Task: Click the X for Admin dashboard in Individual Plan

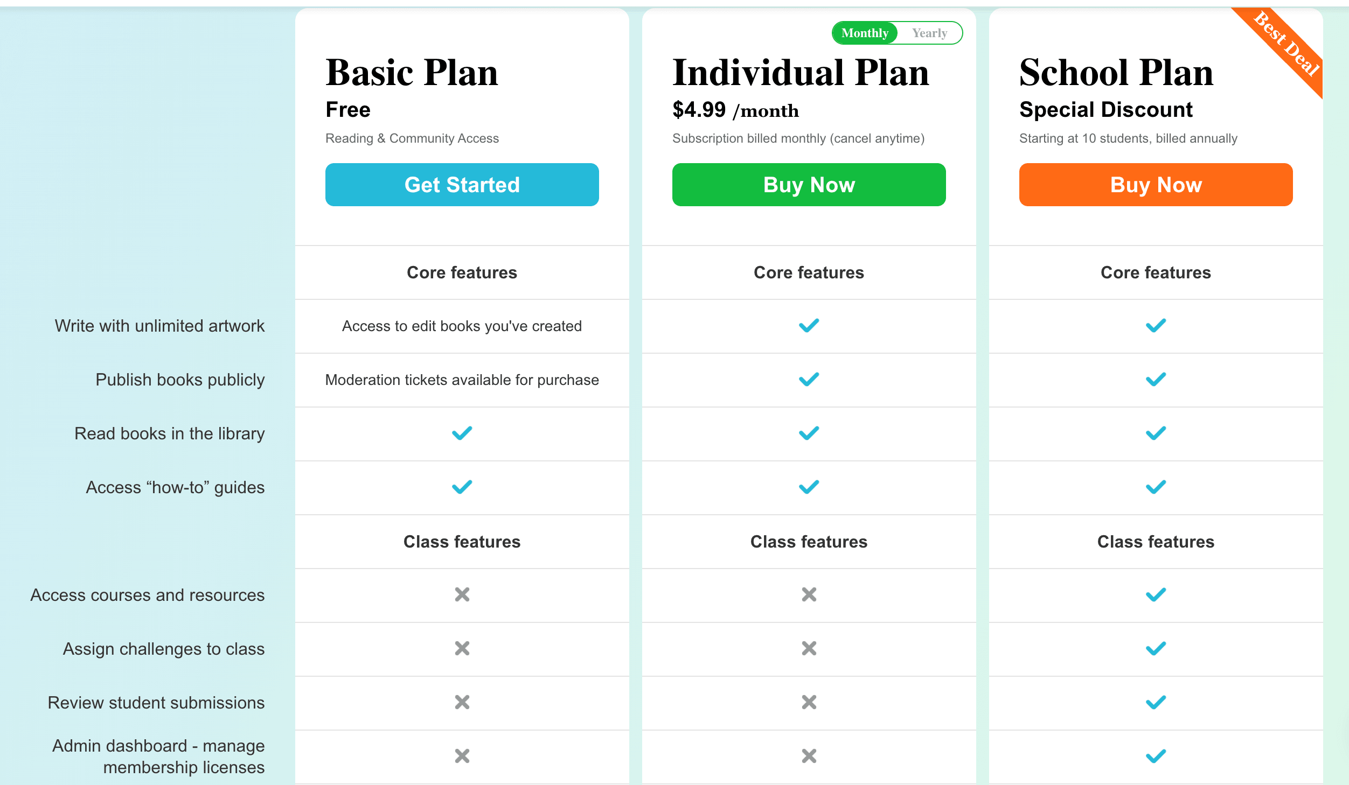Action: 808,756
